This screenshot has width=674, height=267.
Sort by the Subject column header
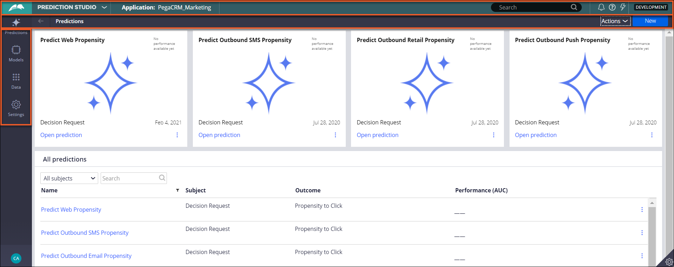coord(195,190)
